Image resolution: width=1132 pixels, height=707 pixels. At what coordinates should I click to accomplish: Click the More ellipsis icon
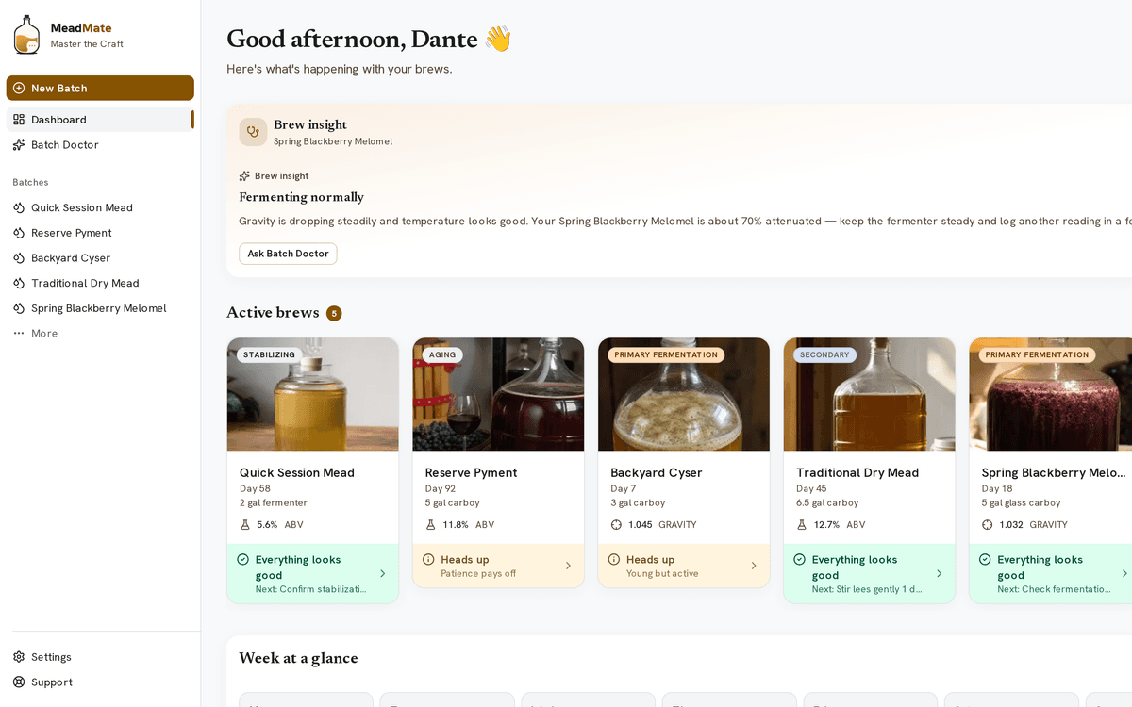pyautogui.click(x=19, y=333)
